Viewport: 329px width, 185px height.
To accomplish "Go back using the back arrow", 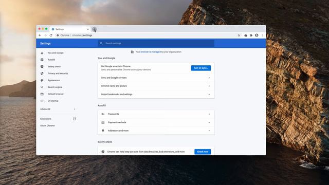I will point(40,35).
